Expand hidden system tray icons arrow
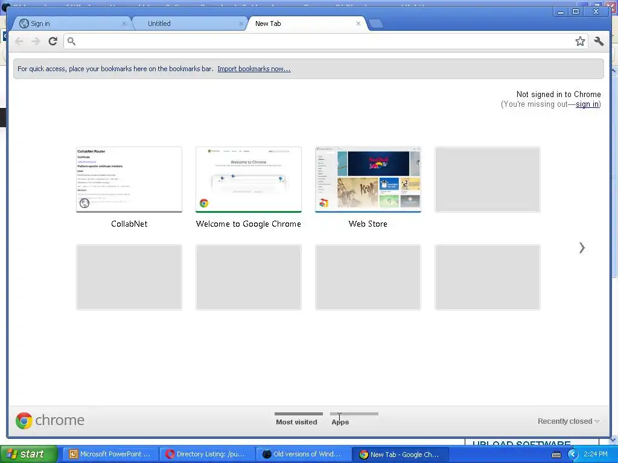This screenshot has width=618, height=463. [573, 455]
